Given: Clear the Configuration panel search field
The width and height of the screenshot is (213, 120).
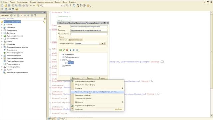Looking at the screenshot, I should click(x=45, y=19).
